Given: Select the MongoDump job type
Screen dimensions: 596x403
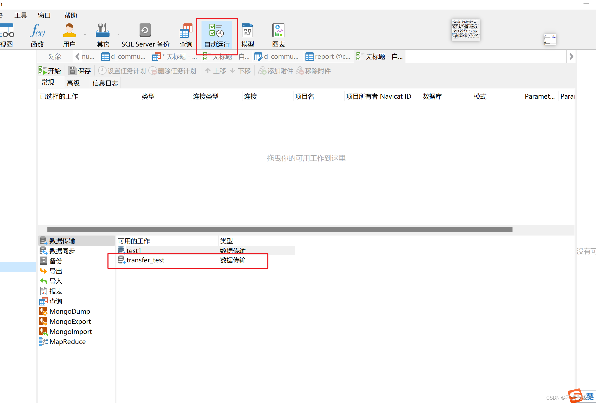Looking at the screenshot, I should pyautogui.click(x=70, y=311).
